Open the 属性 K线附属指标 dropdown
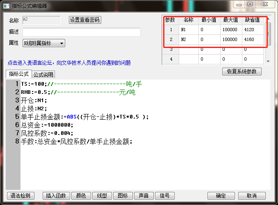Viewport: 278px width, 205px height. click(44, 43)
